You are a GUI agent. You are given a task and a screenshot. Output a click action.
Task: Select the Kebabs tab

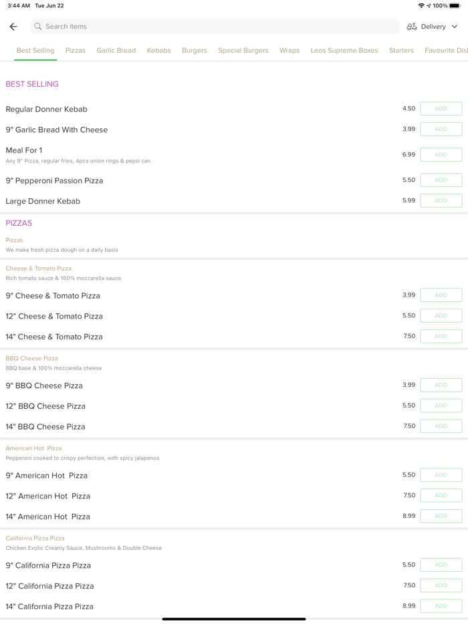[x=158, y=51]
